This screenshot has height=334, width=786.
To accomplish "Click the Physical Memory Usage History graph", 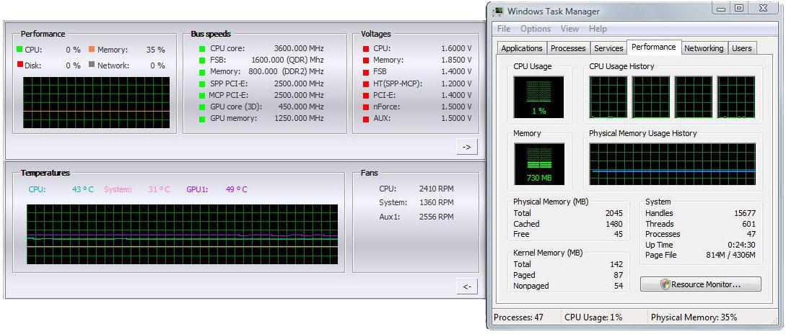I will pos(672,164).
